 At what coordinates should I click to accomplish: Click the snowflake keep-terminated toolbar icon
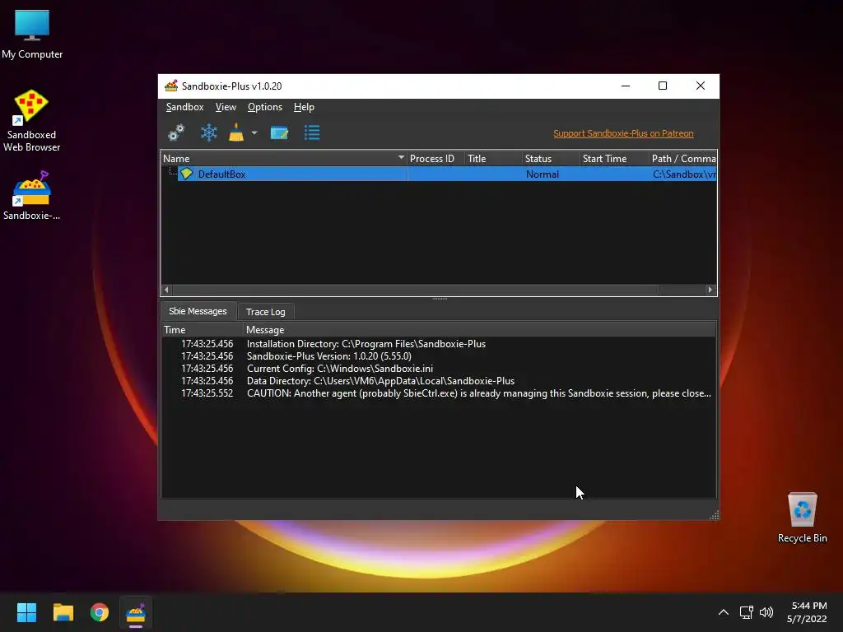(208, 132)
